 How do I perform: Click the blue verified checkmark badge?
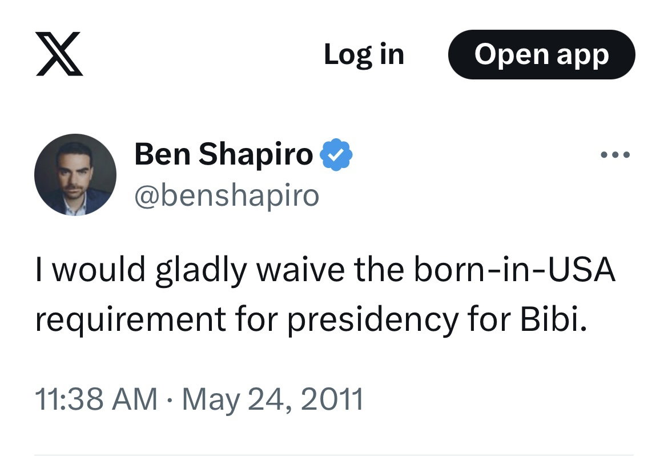point(336,155)
